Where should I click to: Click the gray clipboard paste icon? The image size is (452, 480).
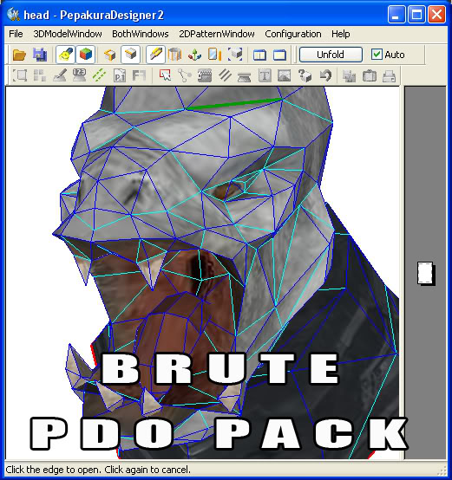point(370,76)
